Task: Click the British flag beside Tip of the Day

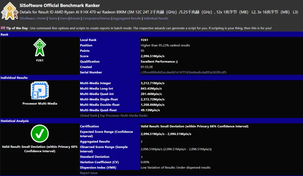Action: point(4,28)
